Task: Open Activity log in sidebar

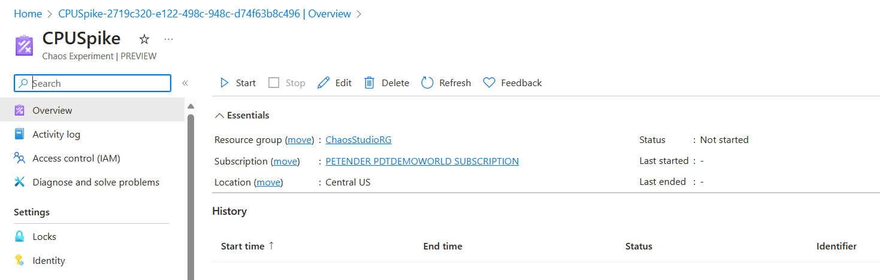Action: pyautogui.click(x=56, y=134)
